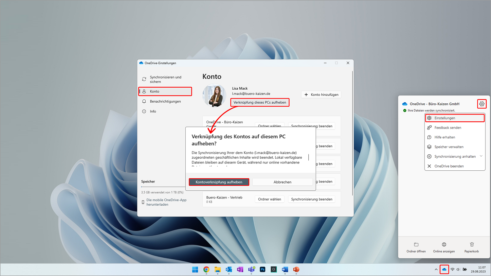Screen dimensions: 491x276
Task: Open the Windows Start menu
Action: pyautogui.click(x=195, y=269)
